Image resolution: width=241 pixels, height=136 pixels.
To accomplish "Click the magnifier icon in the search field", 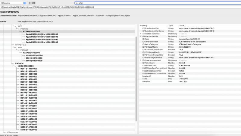I will pyautogui.click(x=77, y=3).
